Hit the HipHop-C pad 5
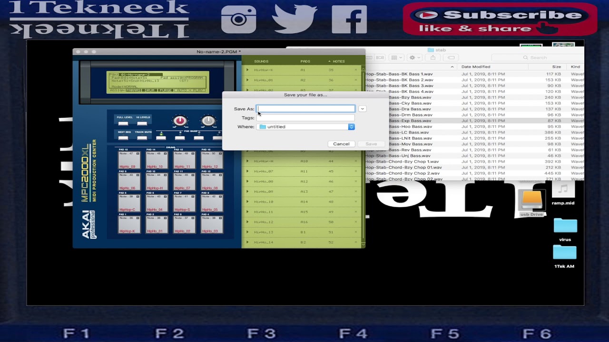Screen dimensions: 609x342 (129, 203)
